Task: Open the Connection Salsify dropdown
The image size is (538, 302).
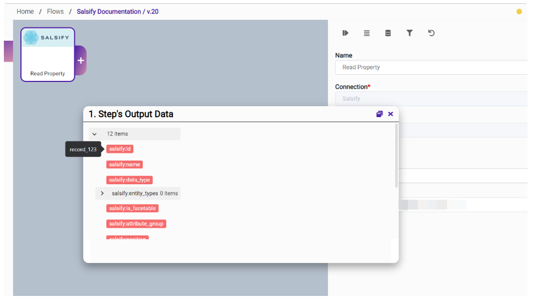Action: click(431, 98)
